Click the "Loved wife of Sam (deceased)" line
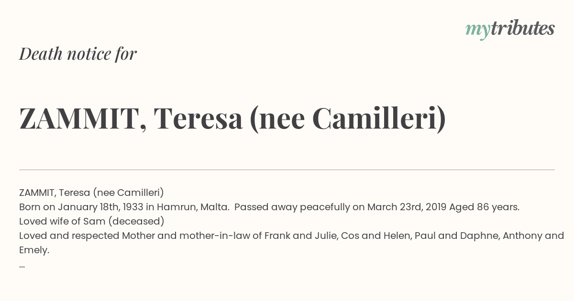The height and width of the screenshot is (301, 574). pos(92,221)
